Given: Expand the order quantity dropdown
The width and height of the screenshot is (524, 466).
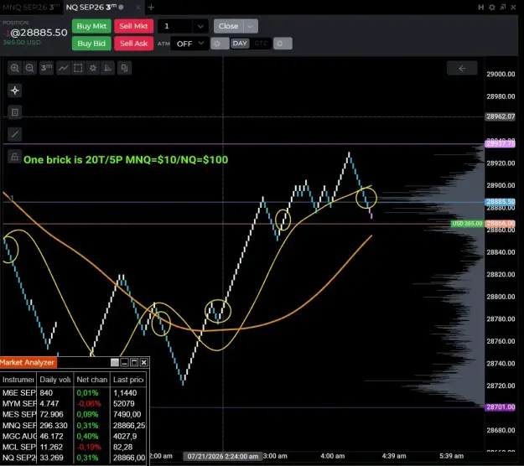Looking at the screenshot, I should (x=200, y=26).
